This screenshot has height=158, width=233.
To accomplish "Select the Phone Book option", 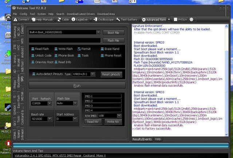I will (x=56, y=56).
